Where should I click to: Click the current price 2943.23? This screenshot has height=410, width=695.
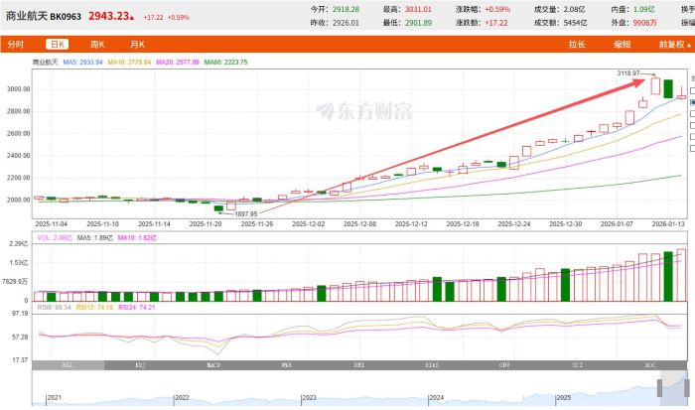click(x=109, y=16)
